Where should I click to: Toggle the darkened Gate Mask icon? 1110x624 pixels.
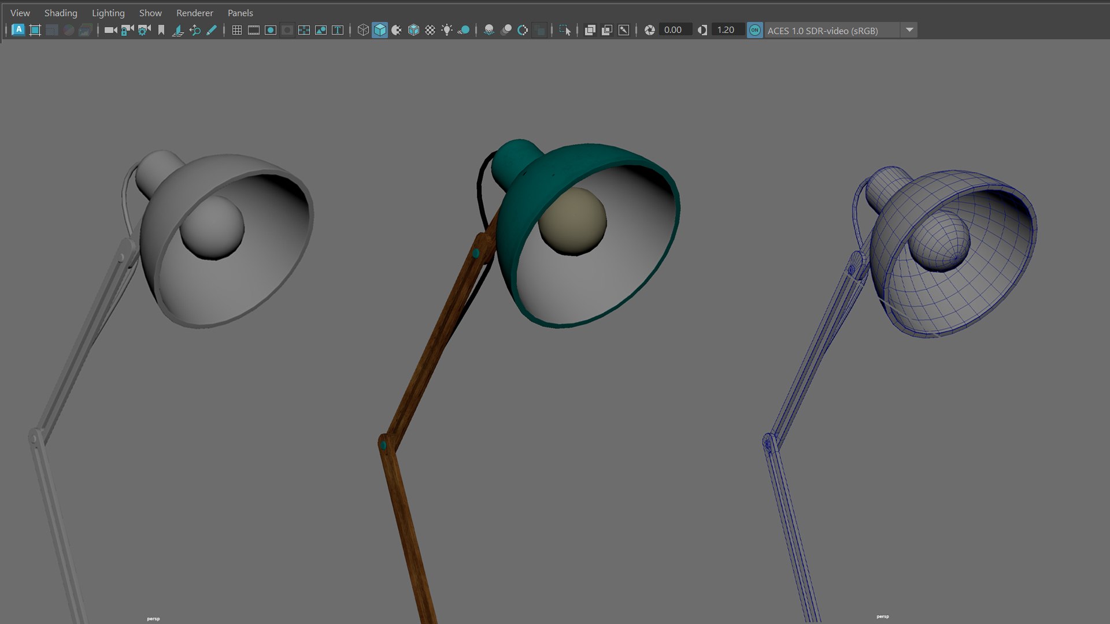click(287, 30)
